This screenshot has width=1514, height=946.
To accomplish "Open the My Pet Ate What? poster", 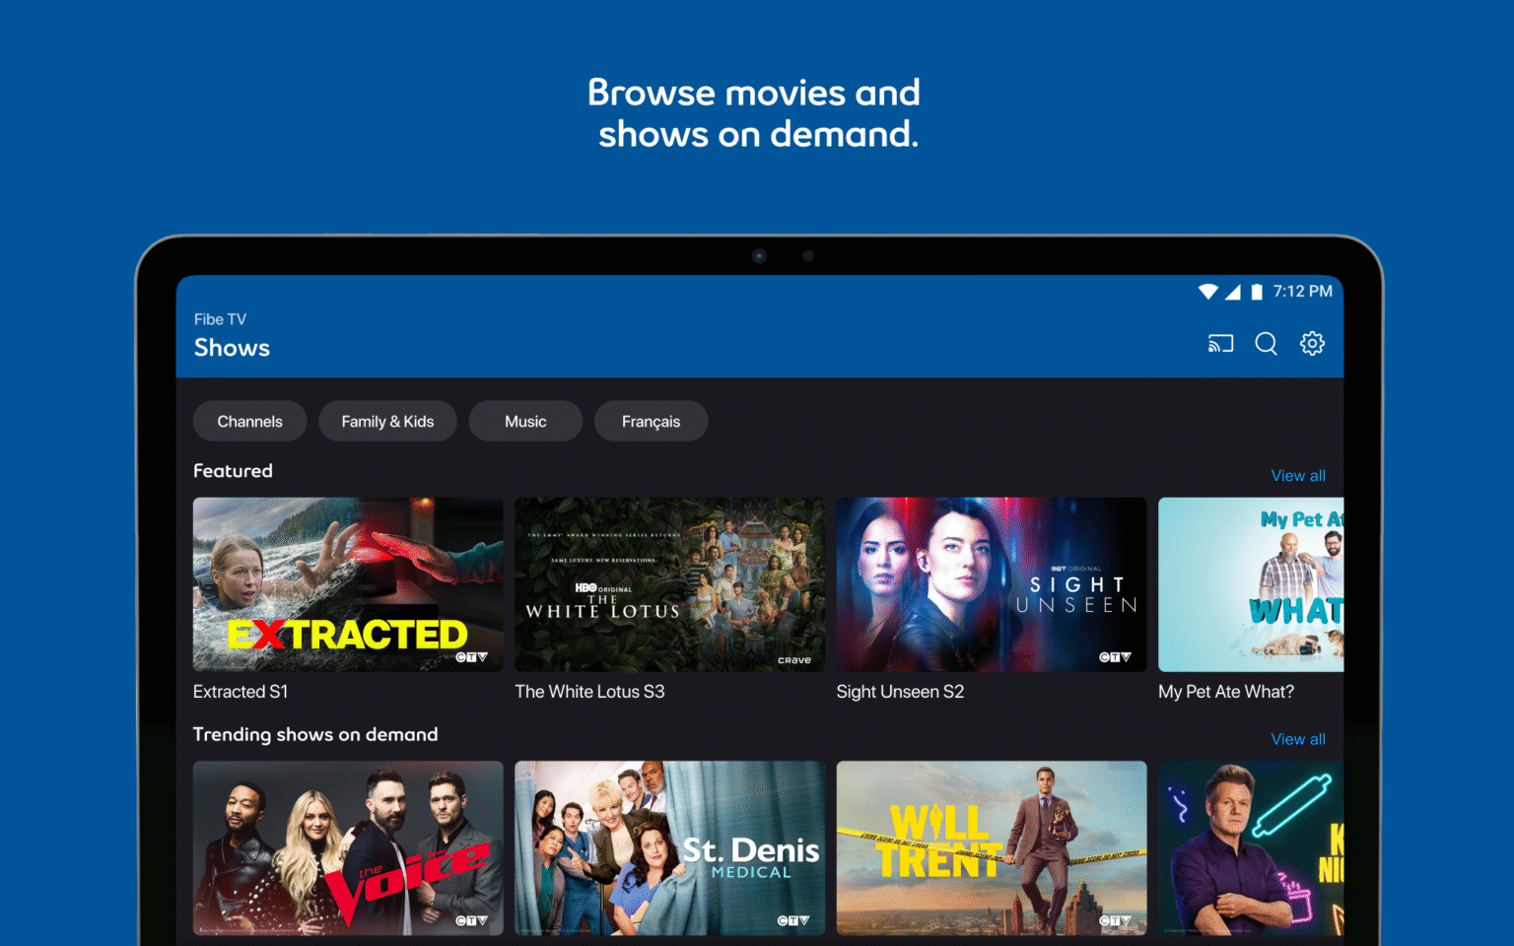I will click(1251, 584).
